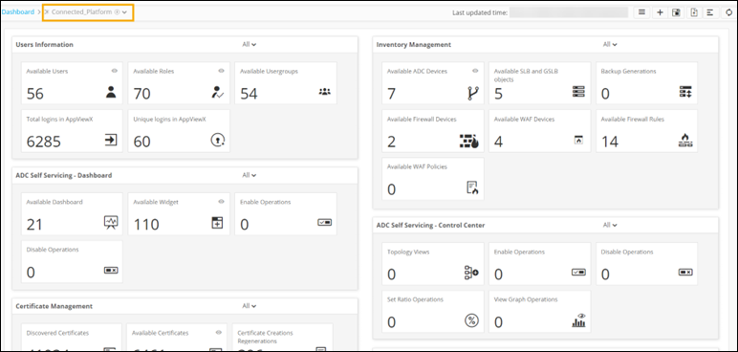This screenshot has width=738, height=352.
Task: Toggle the eye icon on Available Roles
Action: click(221, 71)
